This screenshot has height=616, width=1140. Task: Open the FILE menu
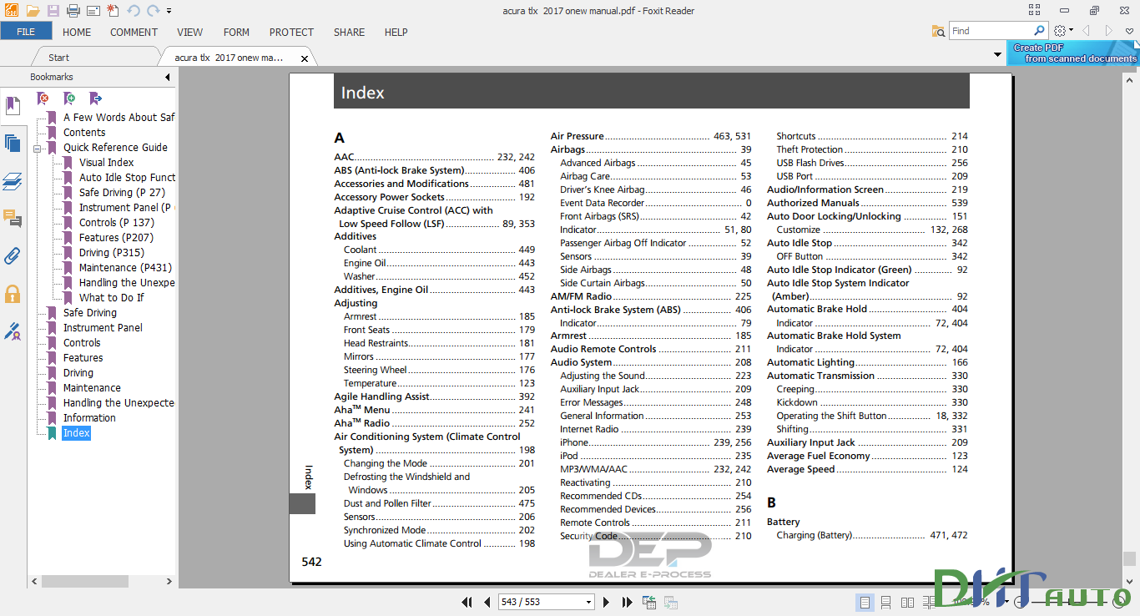(x=26, y=30)
